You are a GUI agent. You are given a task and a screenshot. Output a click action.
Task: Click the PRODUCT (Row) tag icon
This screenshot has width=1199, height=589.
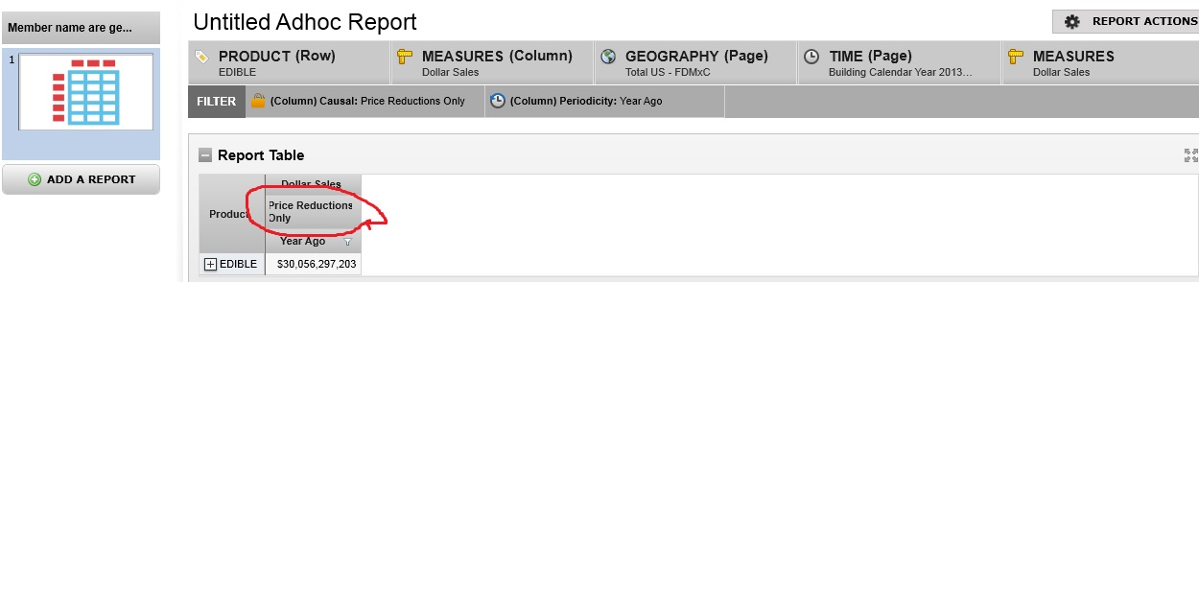(201, 57)
